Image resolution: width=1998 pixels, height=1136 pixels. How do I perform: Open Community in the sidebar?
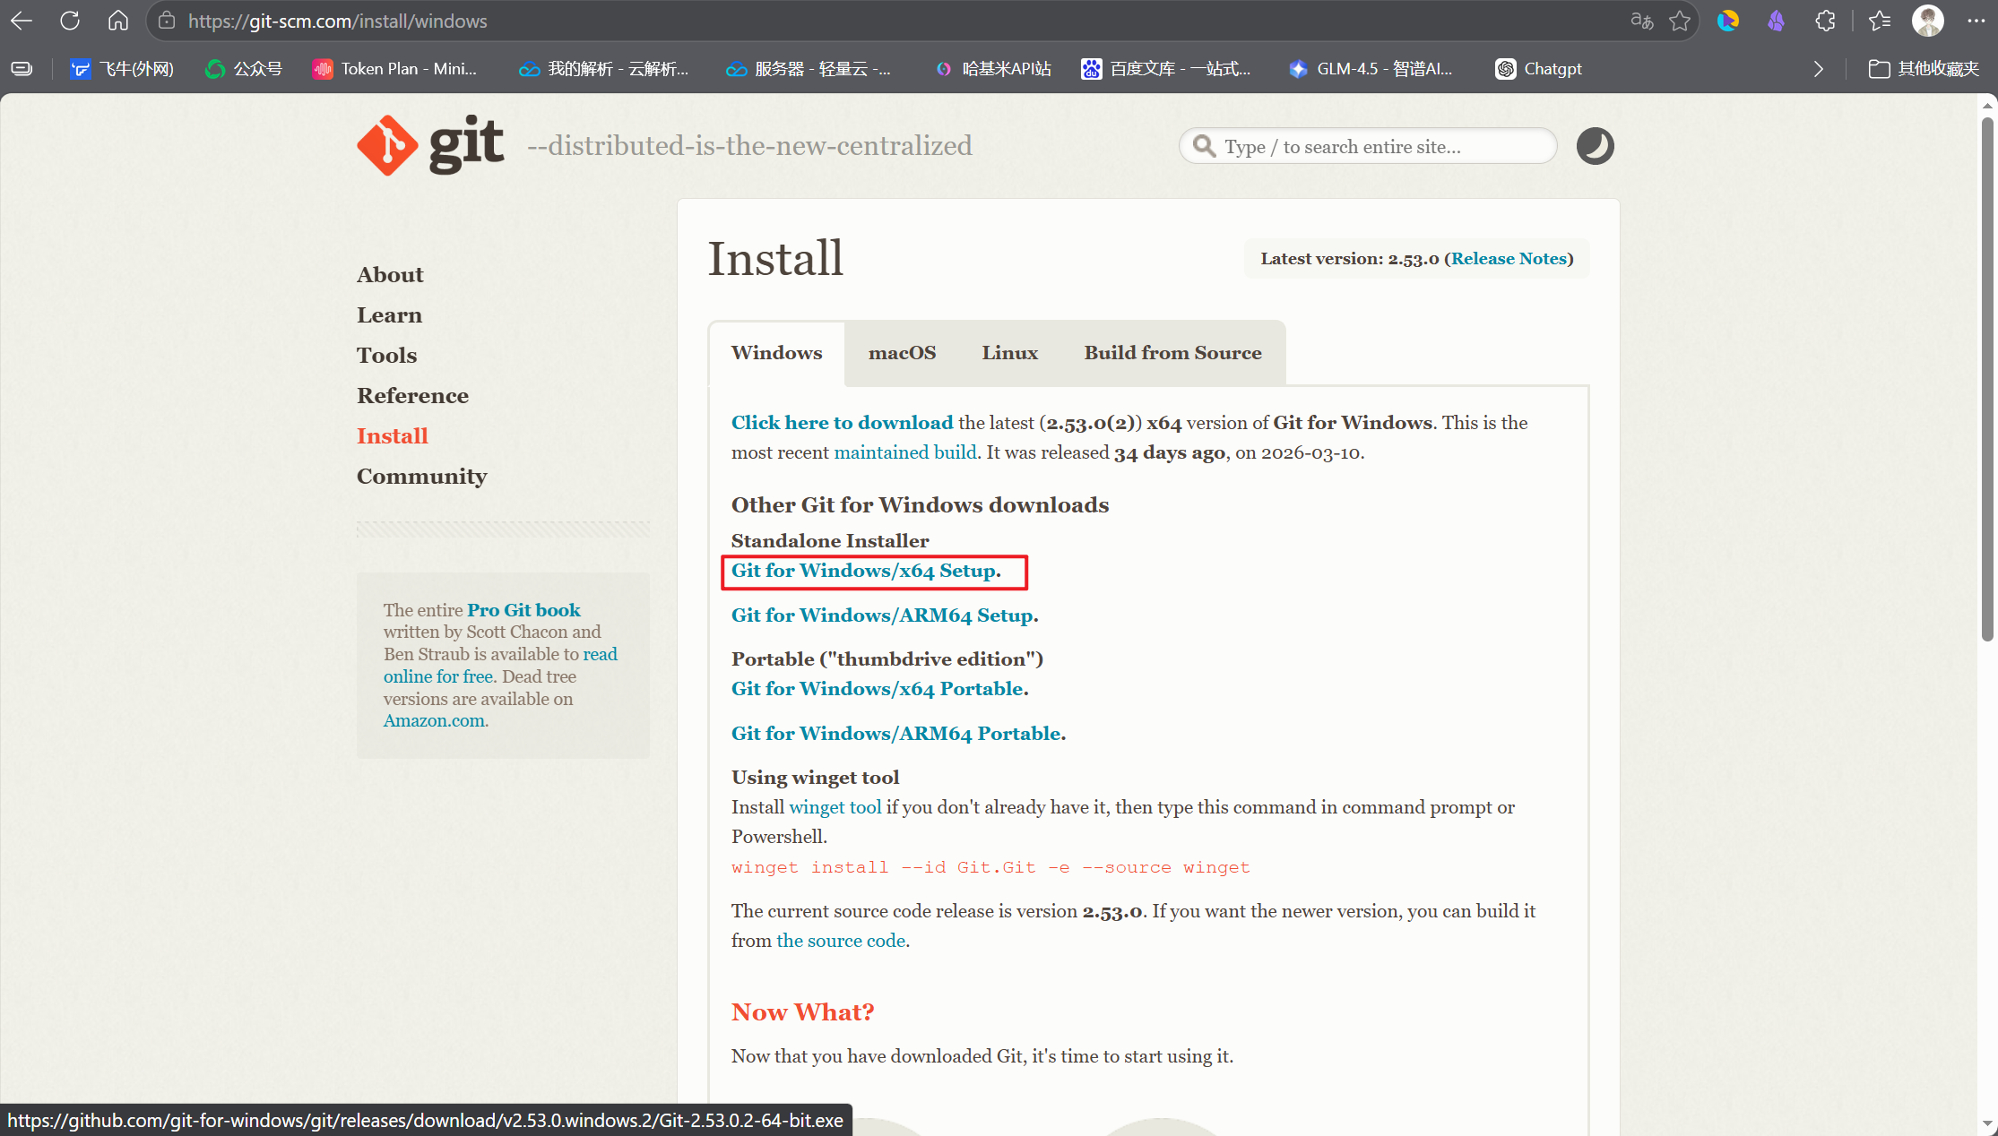tap(421, 477)
